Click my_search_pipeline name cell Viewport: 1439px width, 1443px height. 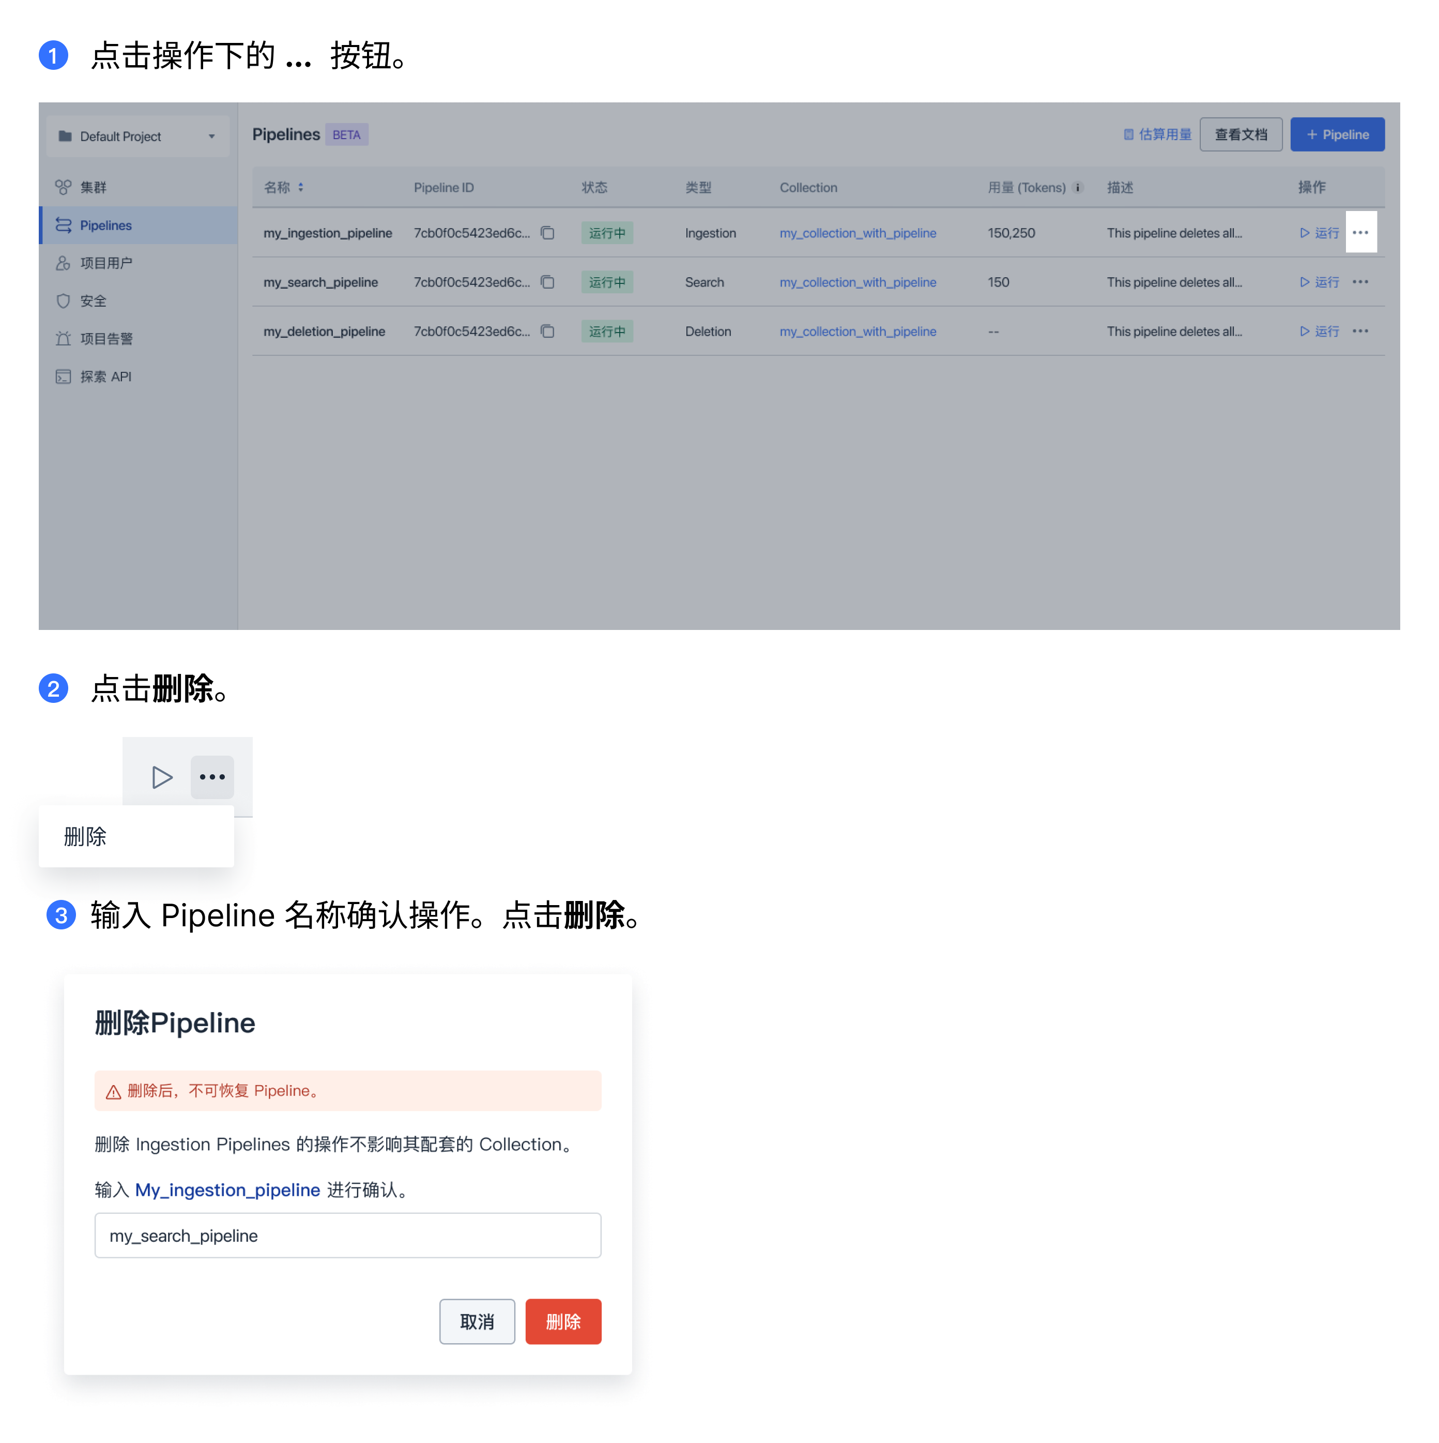pyautogui.click(x=321, y=282)
